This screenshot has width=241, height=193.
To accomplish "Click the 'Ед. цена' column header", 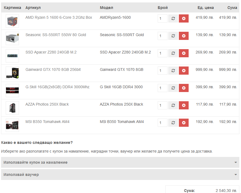I will 206,8.
